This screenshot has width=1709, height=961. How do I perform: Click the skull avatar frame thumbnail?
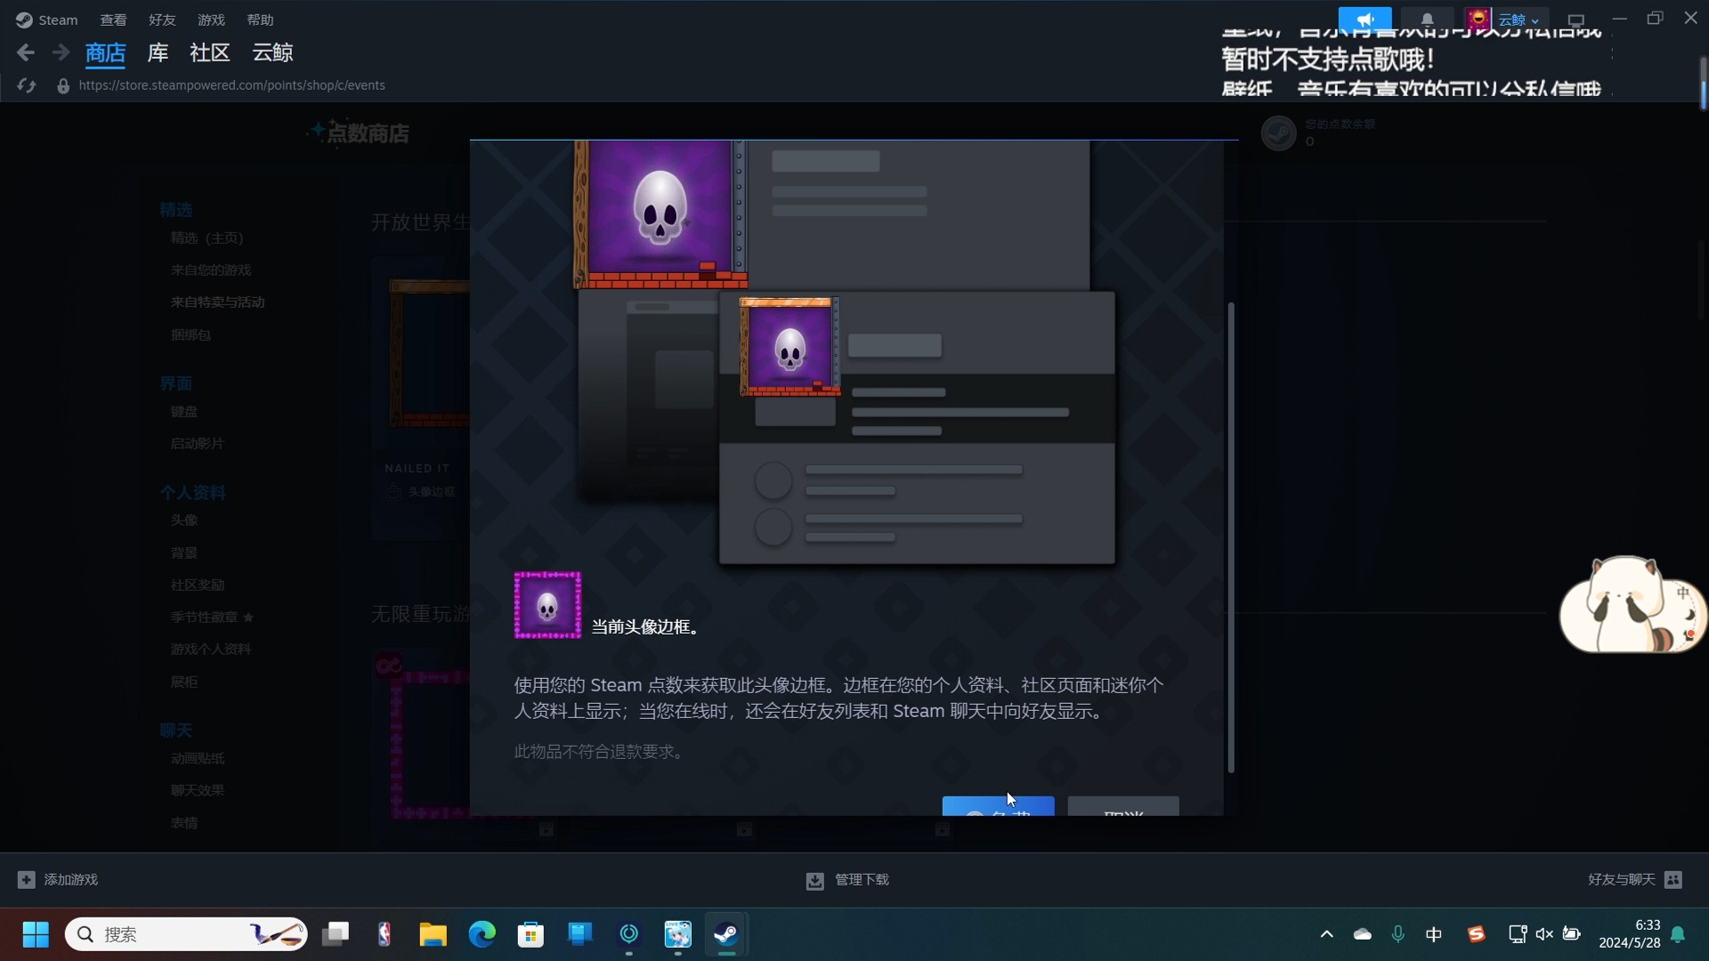click(x=547, y=605)
